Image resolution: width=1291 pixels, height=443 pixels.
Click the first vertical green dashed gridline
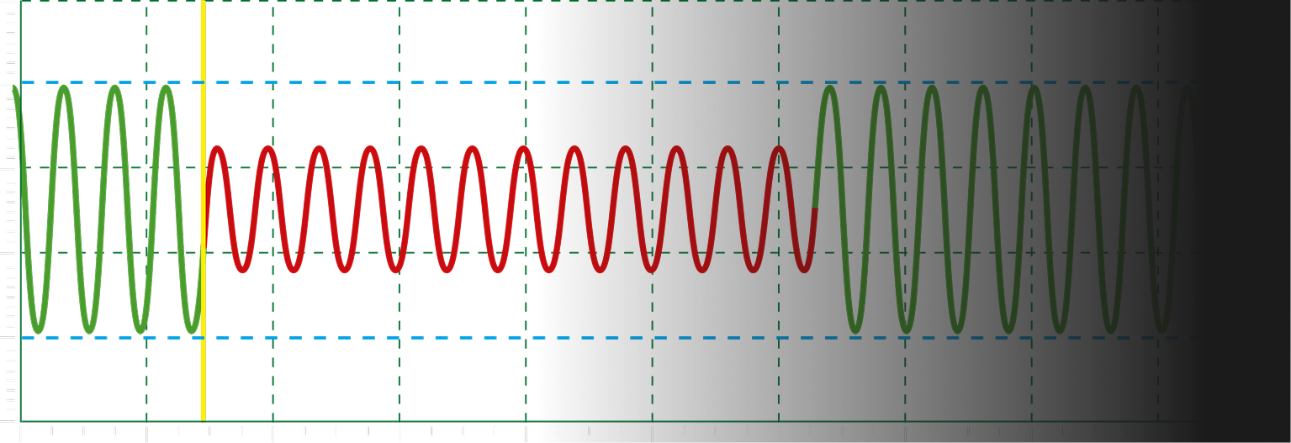coord(146,378)
